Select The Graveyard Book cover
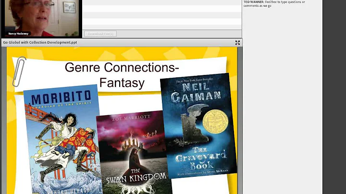The height and width of the screenshot is (194, 346). 198,126
